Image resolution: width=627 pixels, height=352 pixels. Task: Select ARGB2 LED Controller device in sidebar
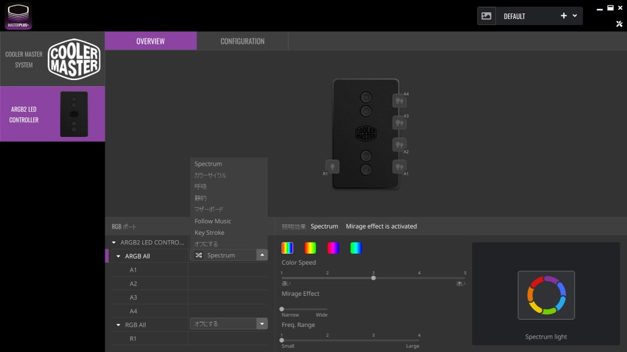(53, 114)
